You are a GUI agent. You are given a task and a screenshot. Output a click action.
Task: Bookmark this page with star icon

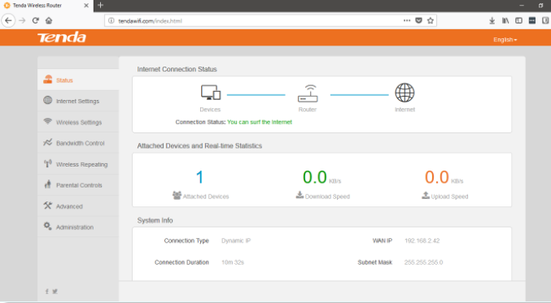pyautogui.click(x=430, y=20)
